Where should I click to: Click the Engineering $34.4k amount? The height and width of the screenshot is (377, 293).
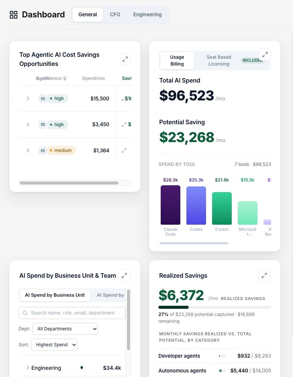click(x=112, y=368)
